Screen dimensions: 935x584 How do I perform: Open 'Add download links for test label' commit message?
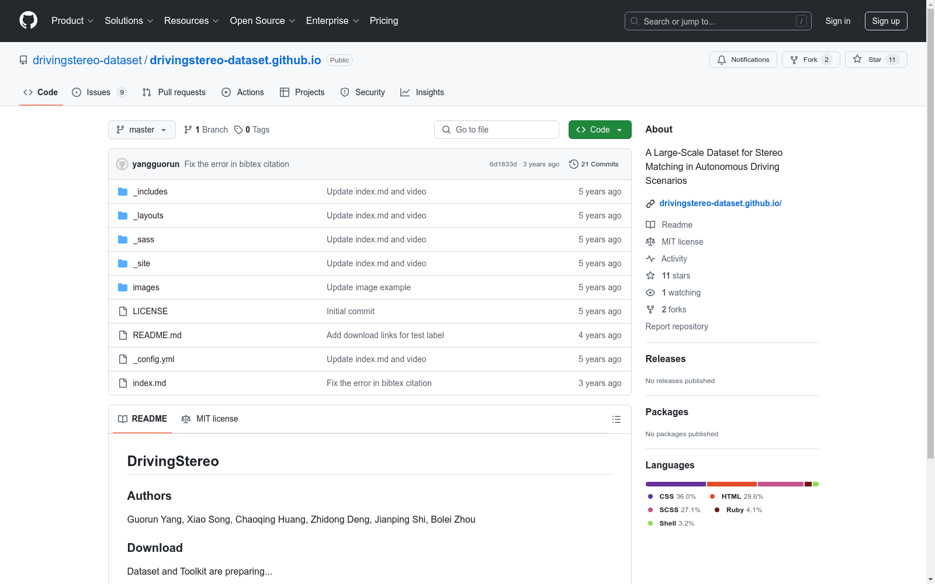click(385, 335)
